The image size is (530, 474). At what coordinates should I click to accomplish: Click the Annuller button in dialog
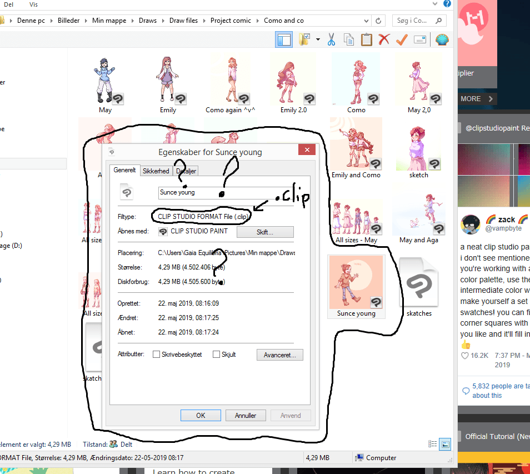(245, 415)
